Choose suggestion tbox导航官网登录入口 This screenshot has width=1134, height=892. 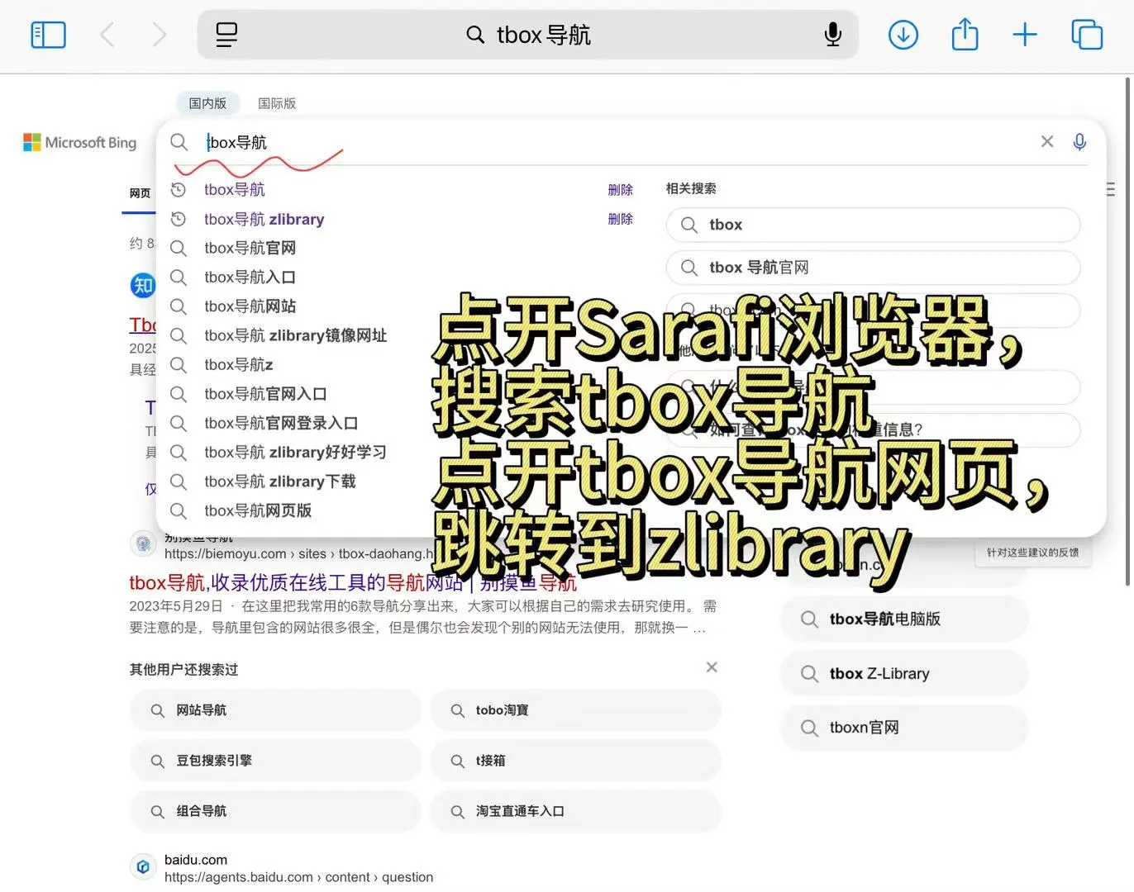pos(281,423)
